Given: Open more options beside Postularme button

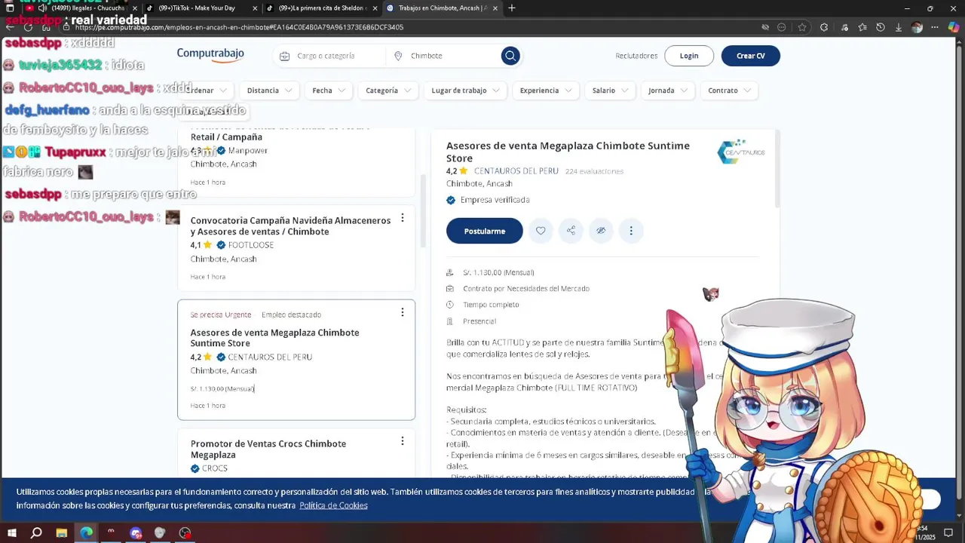Looking at the screenshot, I should click(631, 231).
